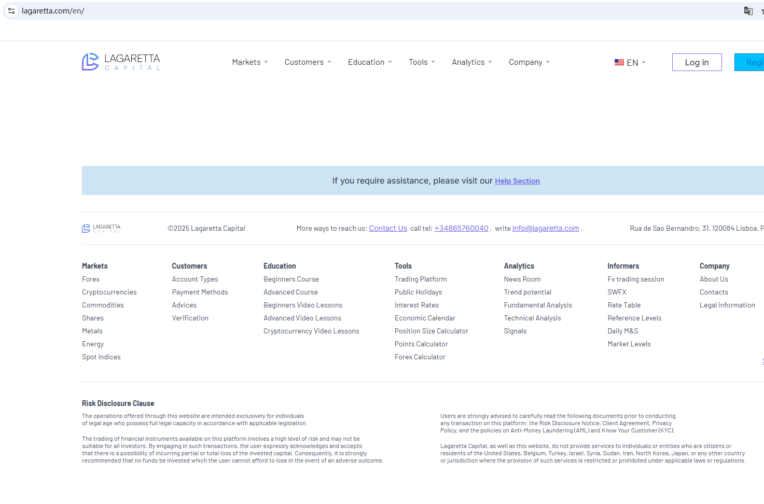Open Beginners Video Lessons

pos(303,305)
